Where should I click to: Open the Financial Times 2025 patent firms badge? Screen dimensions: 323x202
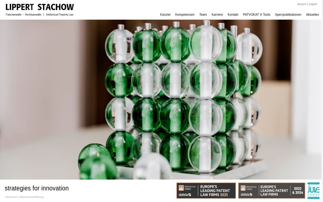206,190
